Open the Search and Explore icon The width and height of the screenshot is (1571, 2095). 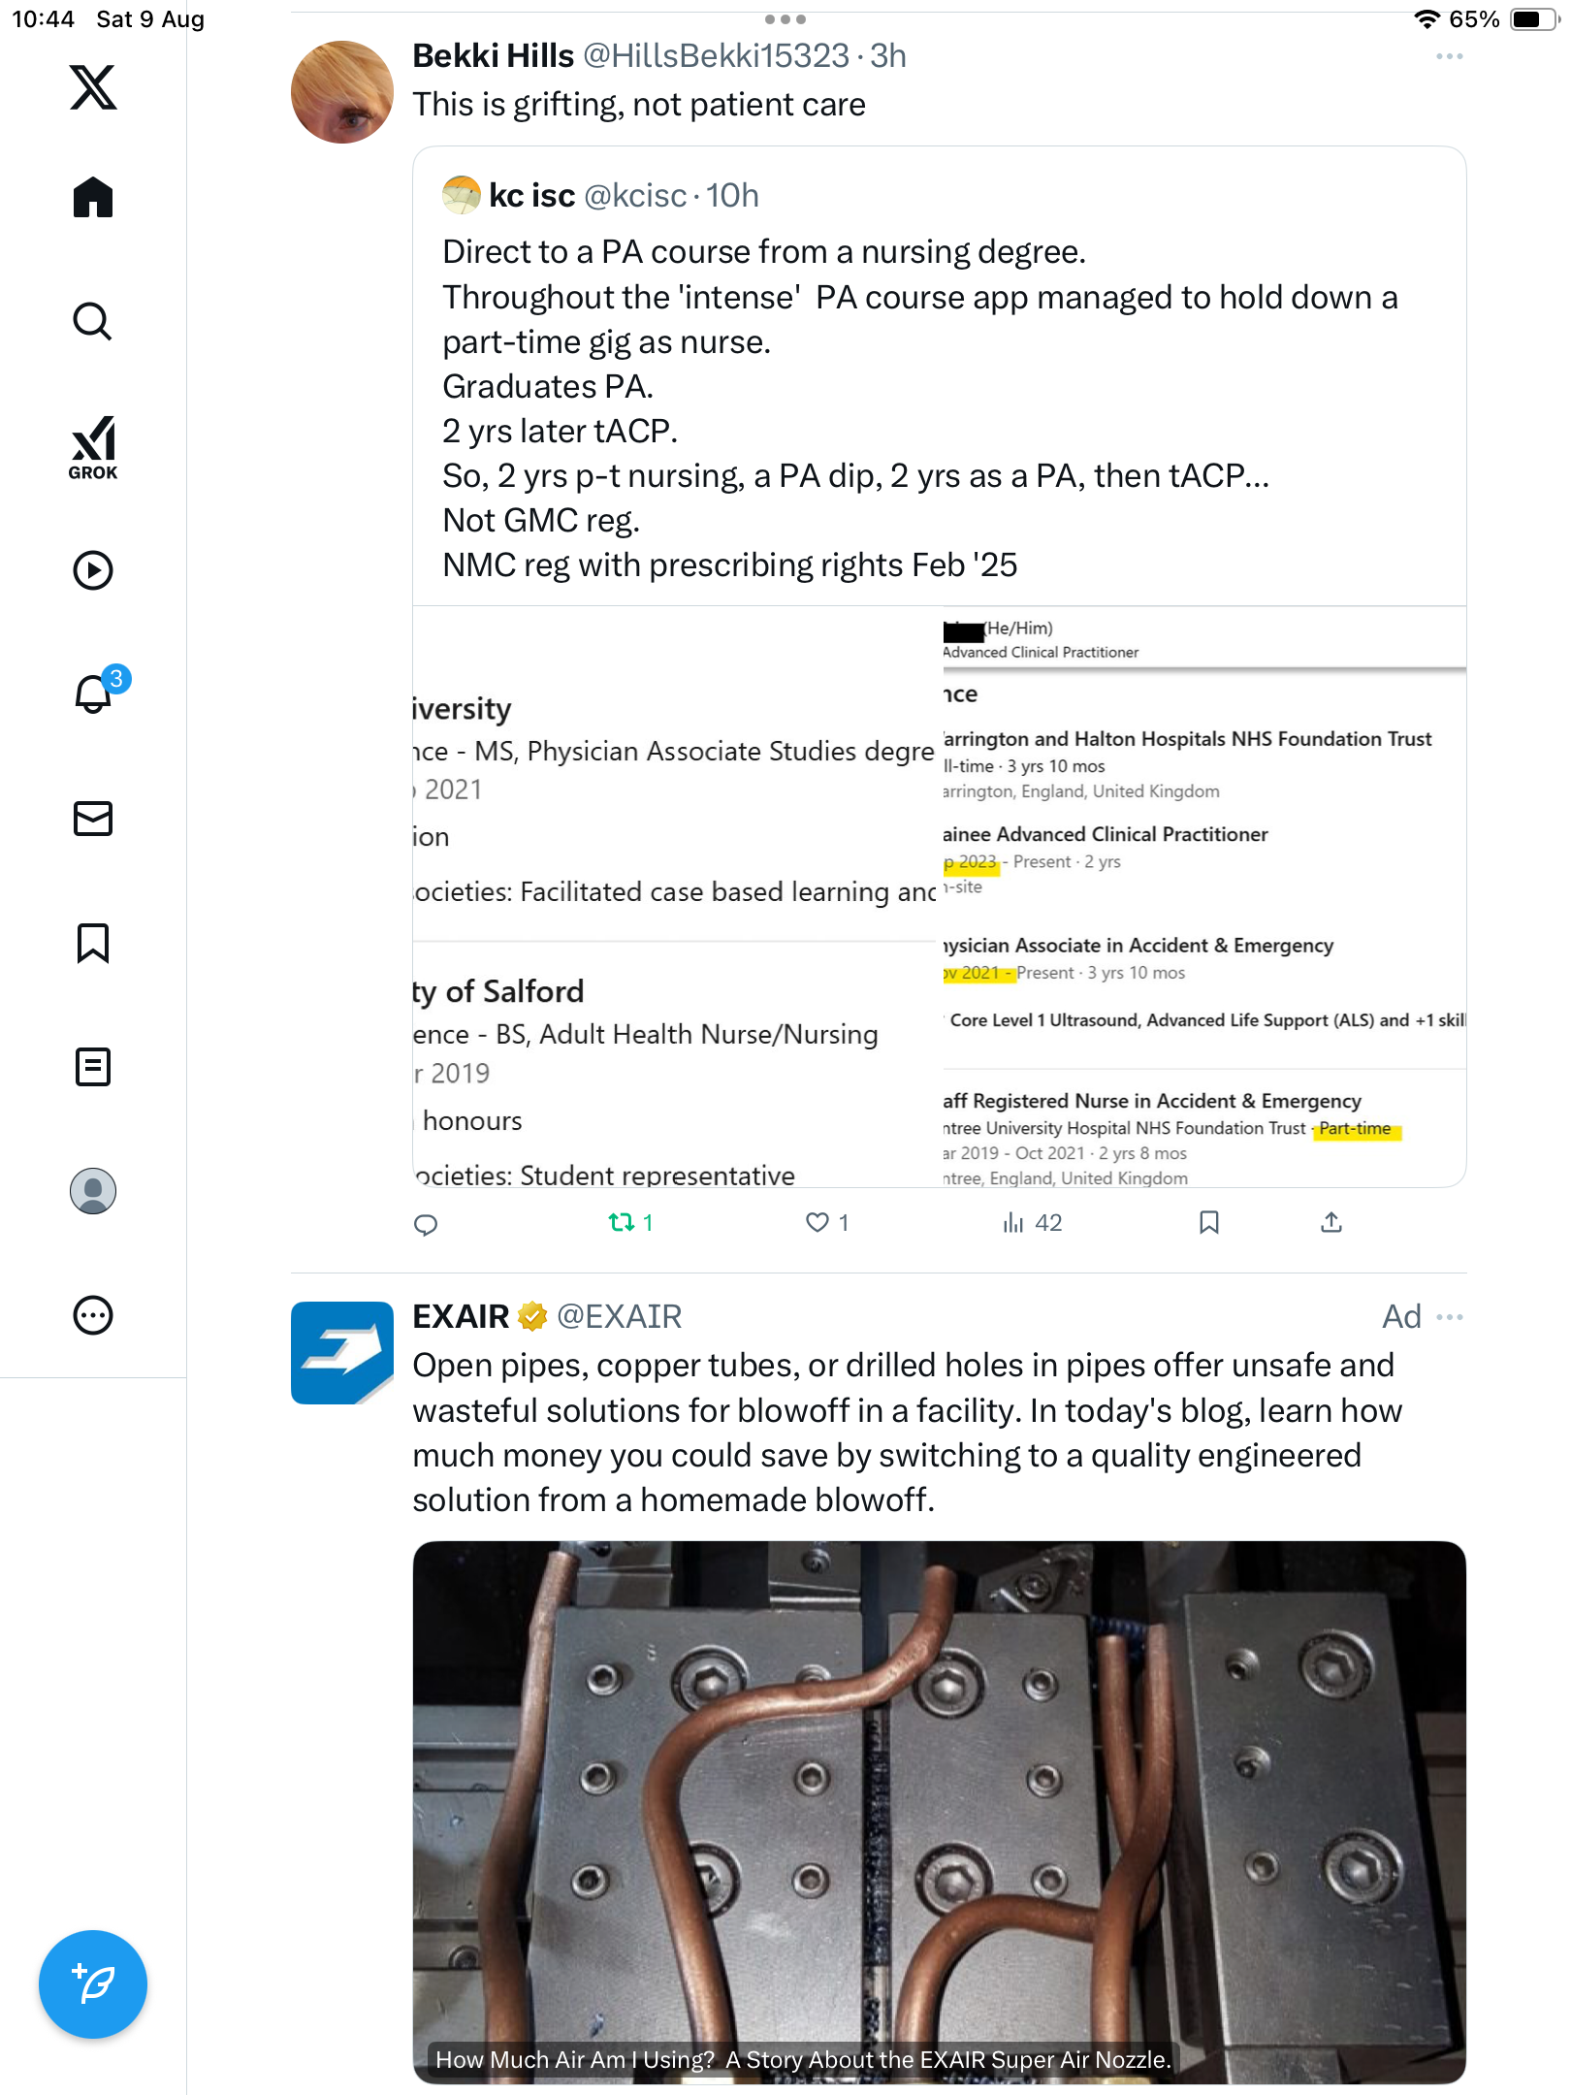pos(93,321)
